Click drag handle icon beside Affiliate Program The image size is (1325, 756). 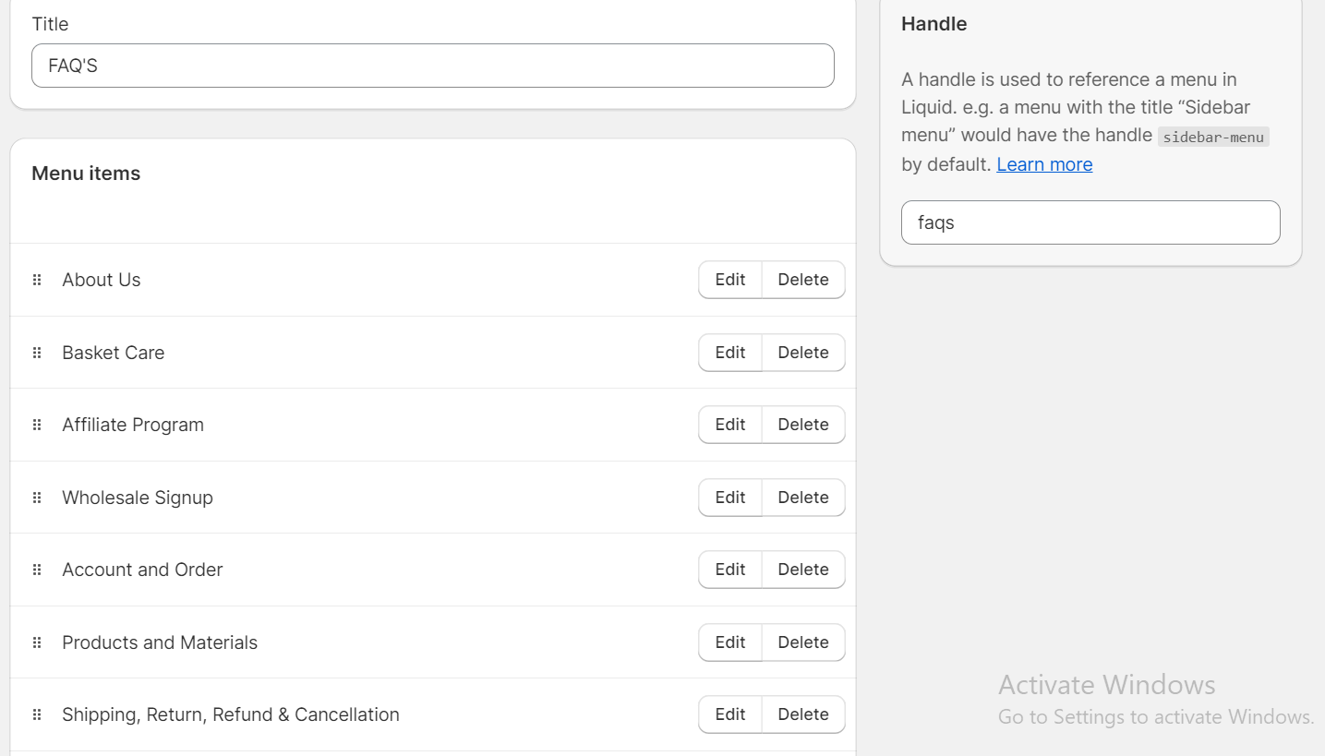coord(37,425)
